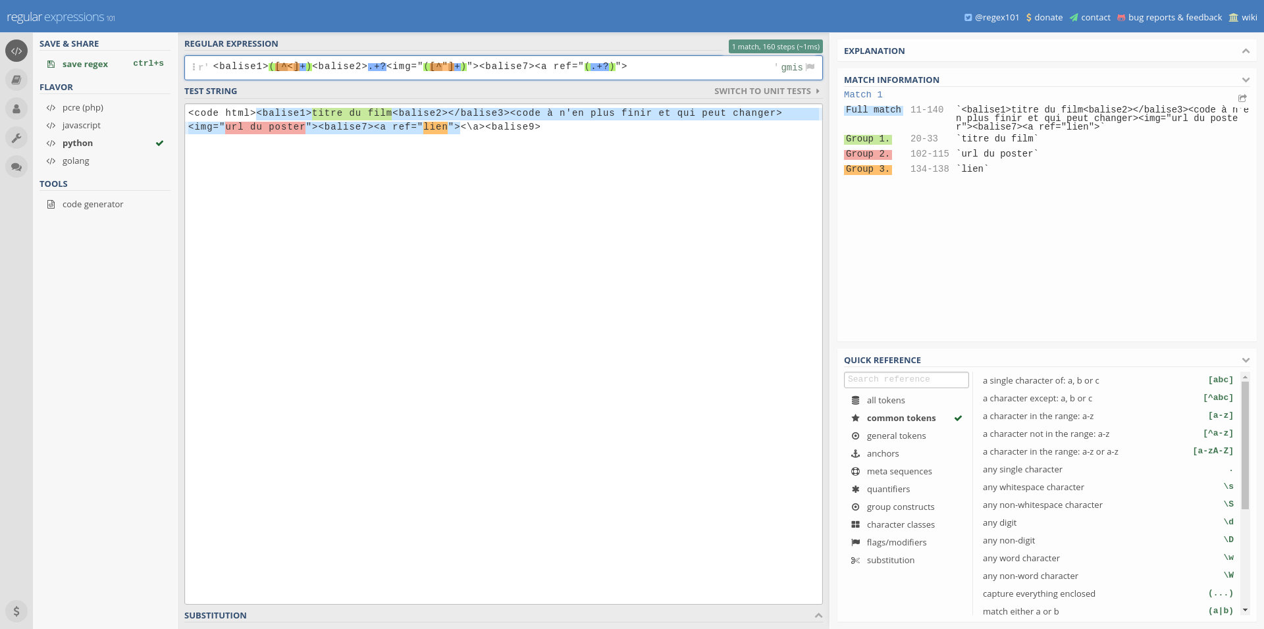1264x629 pixels.
Task: Click the match steps status badge
Action: pos(776,47)
